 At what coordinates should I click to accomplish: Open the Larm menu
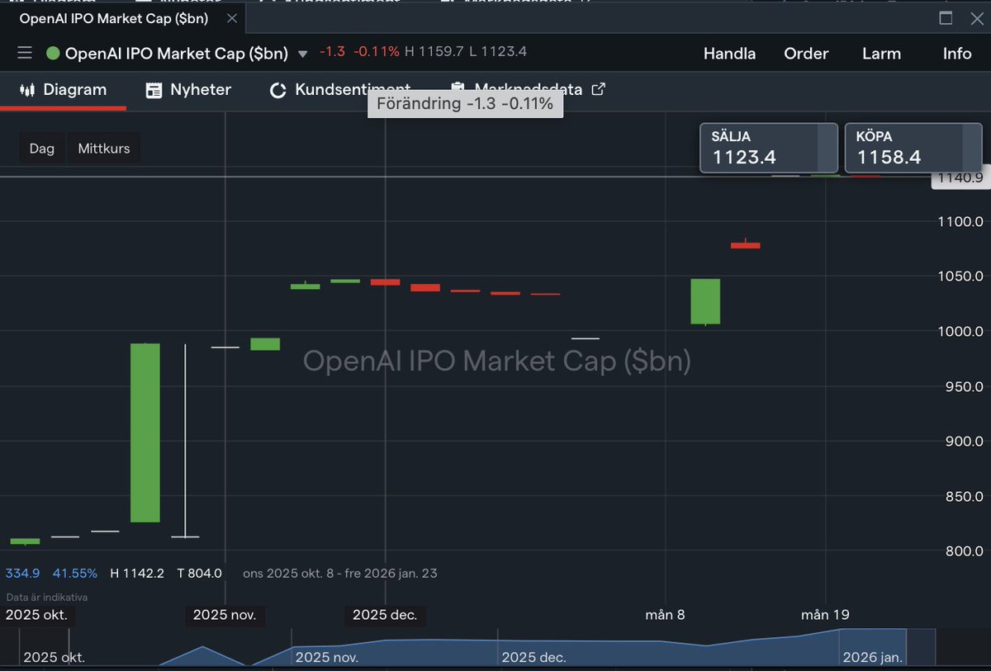[x=881, y=54]
